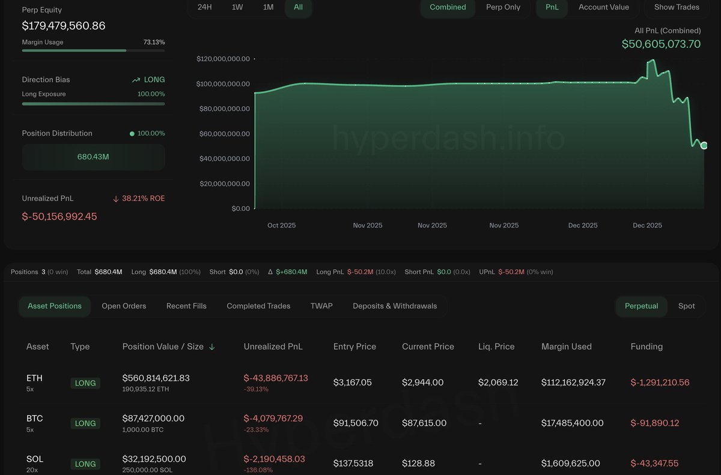Switch the chart to Perp Only
This screenshot has width=721, height=475.
pyautogui.click(x=503, y=7)
